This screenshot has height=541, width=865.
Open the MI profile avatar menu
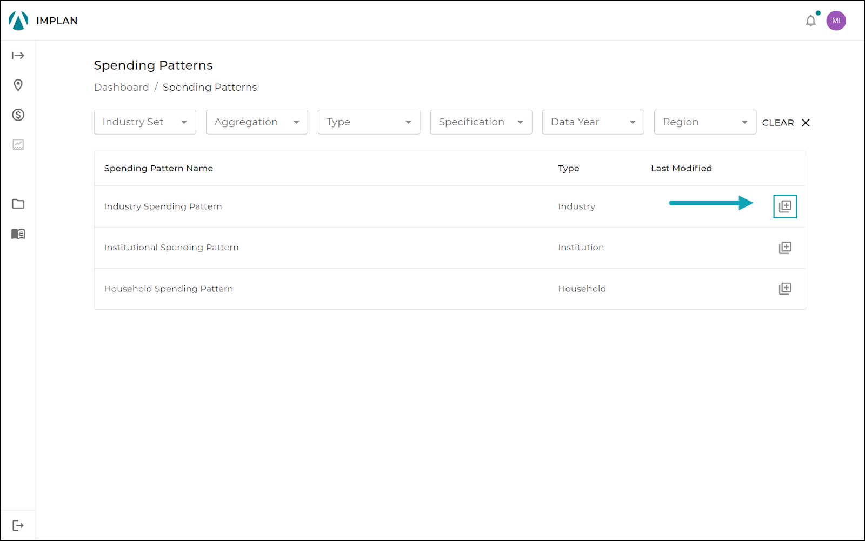[836, 21]
